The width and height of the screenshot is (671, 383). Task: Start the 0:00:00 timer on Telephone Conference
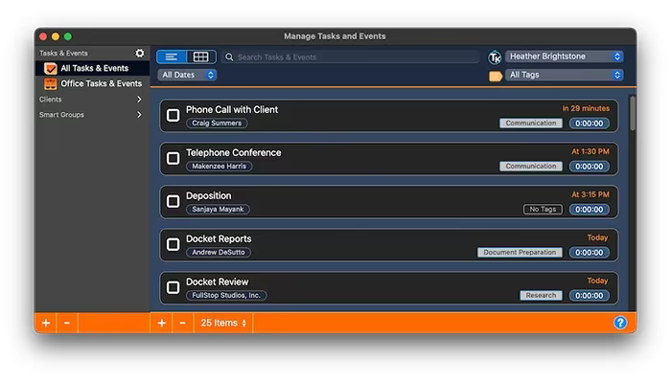589,167
